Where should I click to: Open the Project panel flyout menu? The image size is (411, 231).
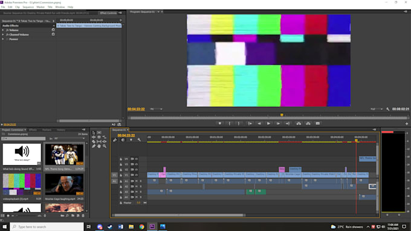83,130
